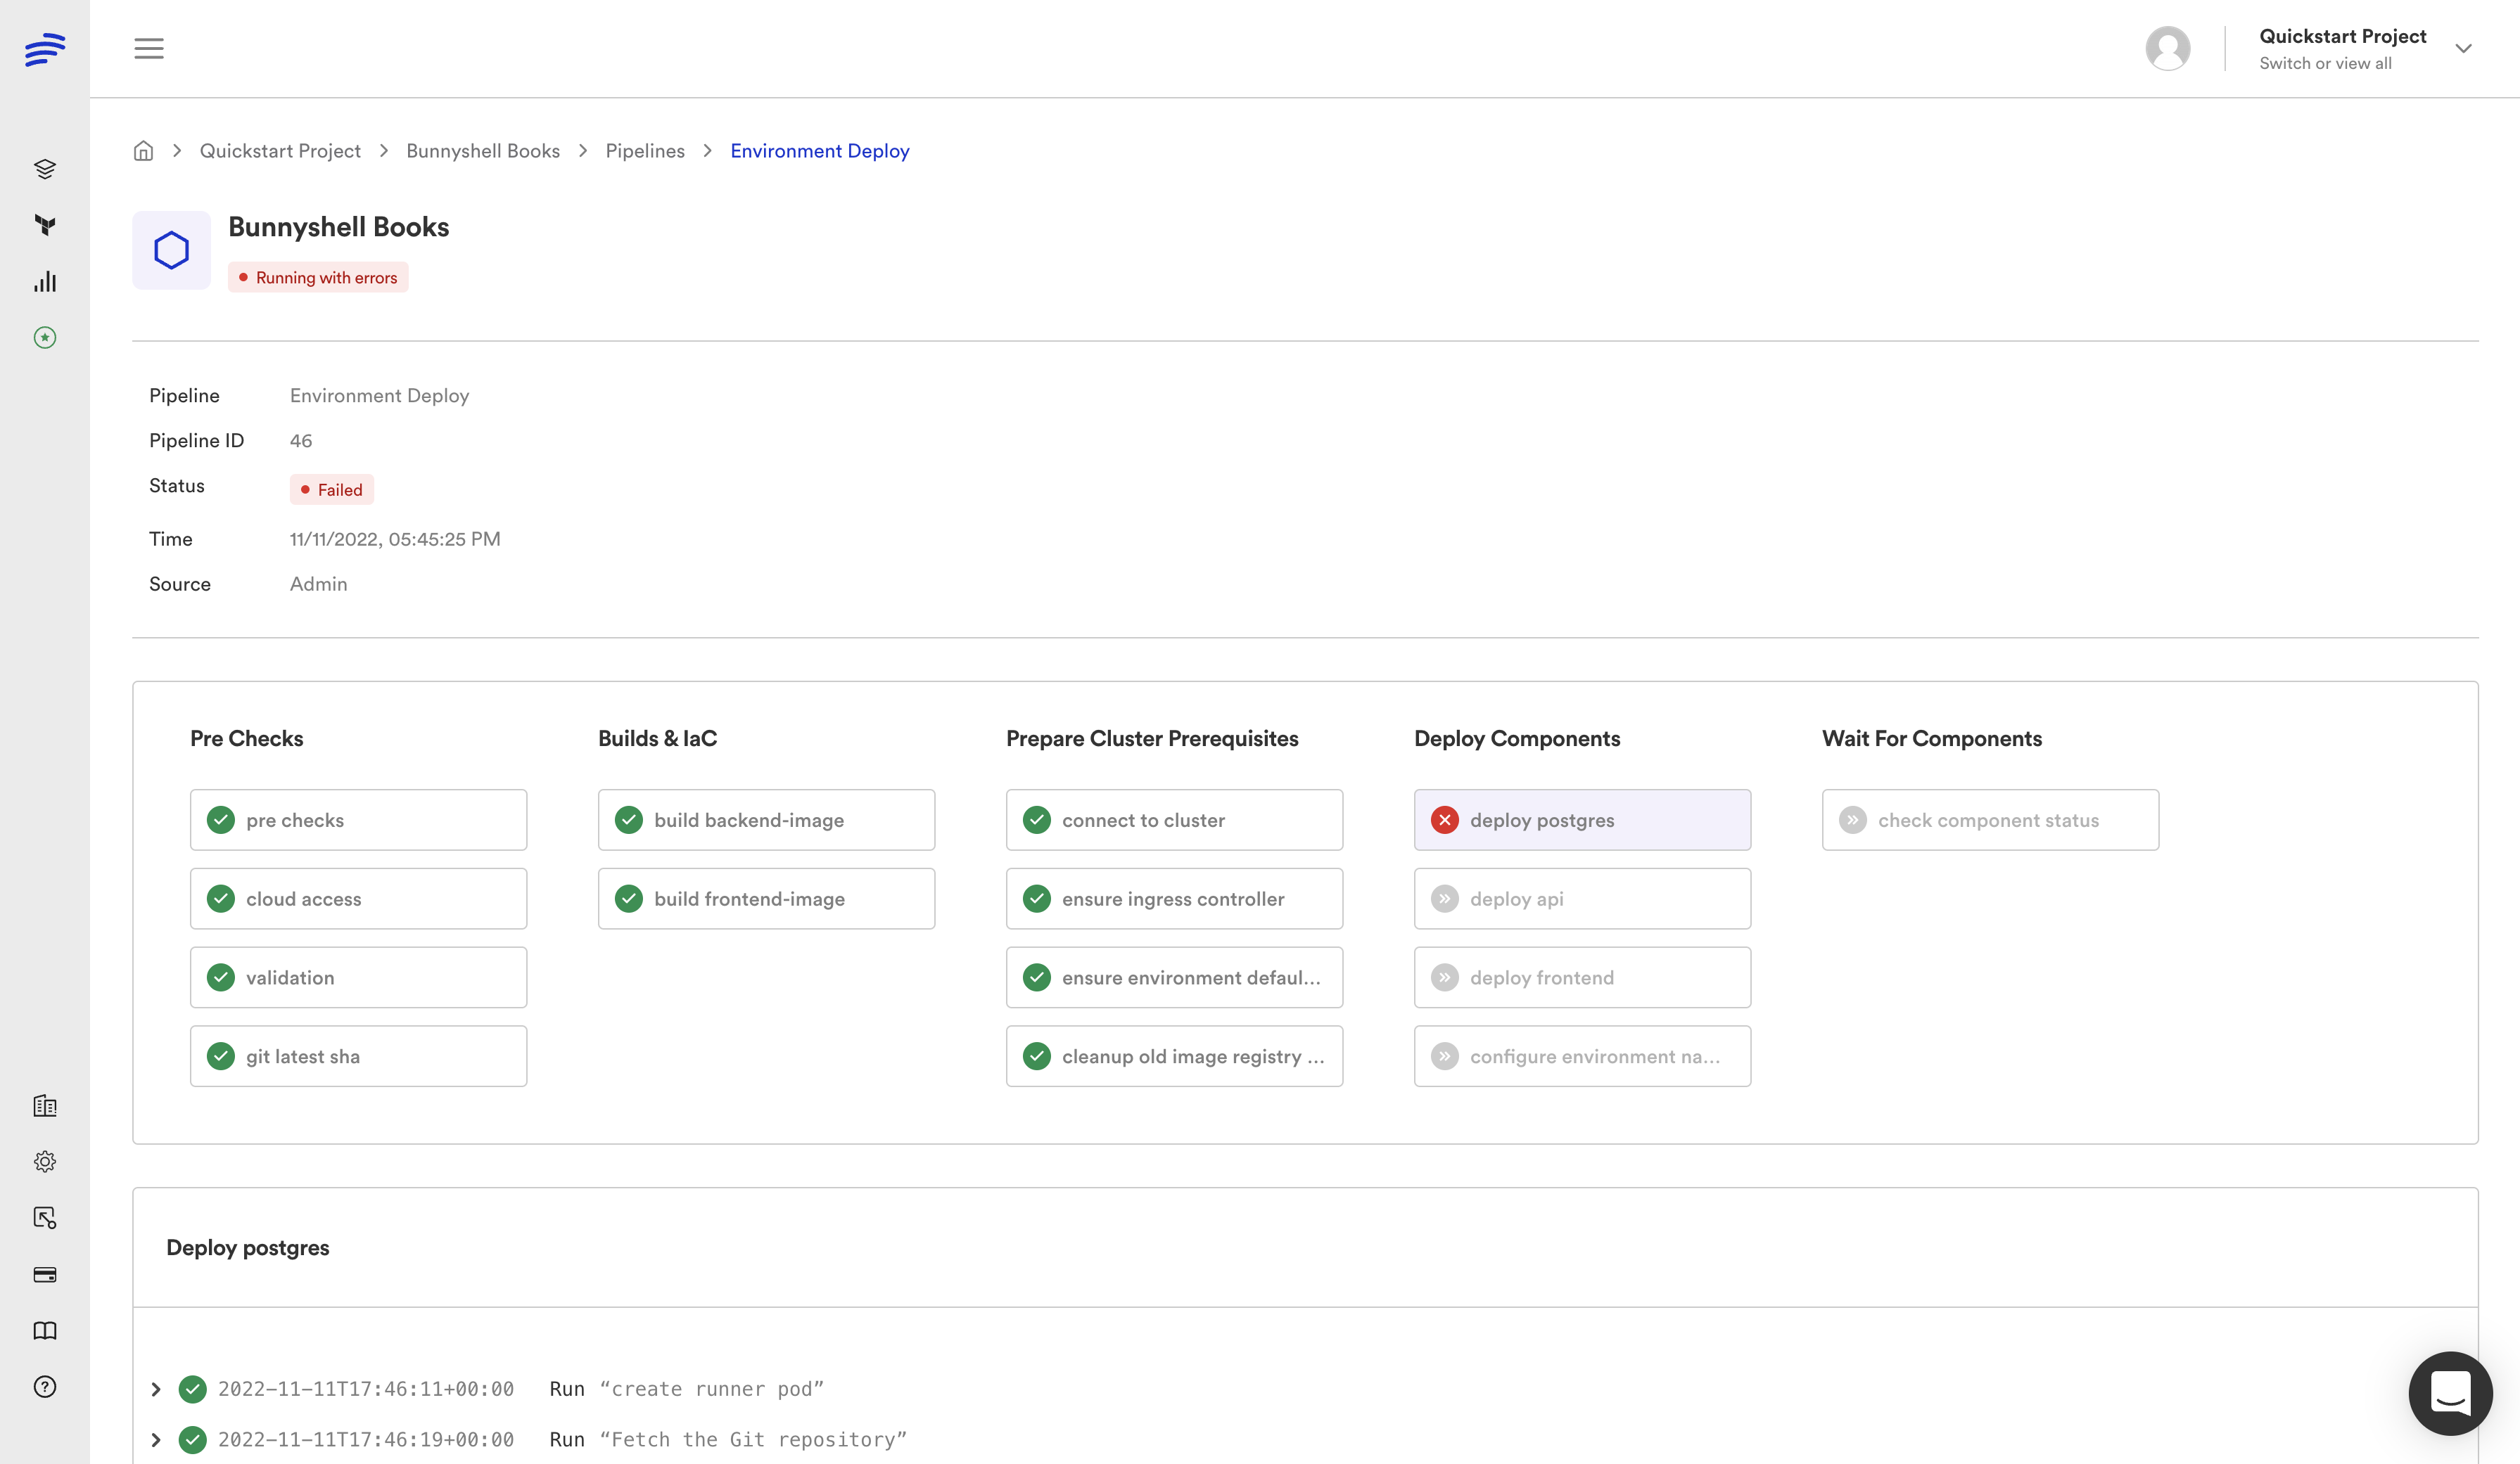The height and width of the screenshot is (1464, 2520).
Task: Select the connect to cluster step
Action: 1174,819
